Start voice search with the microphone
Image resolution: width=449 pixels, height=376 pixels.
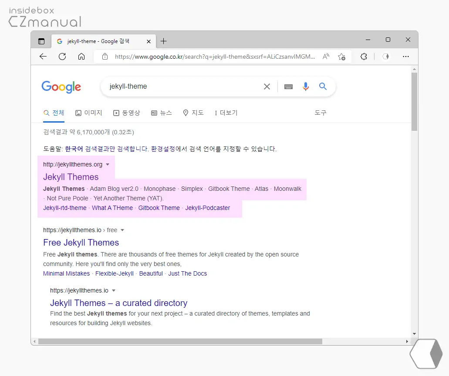click(x=306, y=87)
